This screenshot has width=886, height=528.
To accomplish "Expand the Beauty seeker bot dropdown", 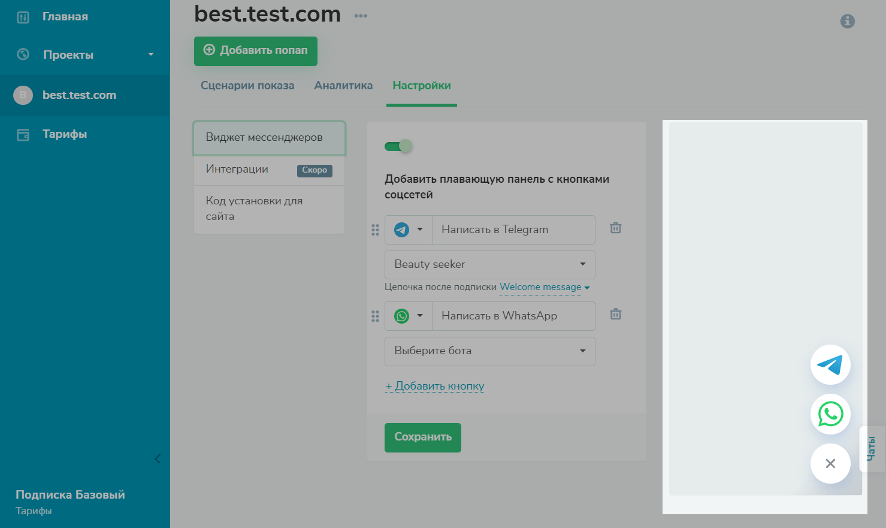I will pyautogui.click(x=489, y=264).
